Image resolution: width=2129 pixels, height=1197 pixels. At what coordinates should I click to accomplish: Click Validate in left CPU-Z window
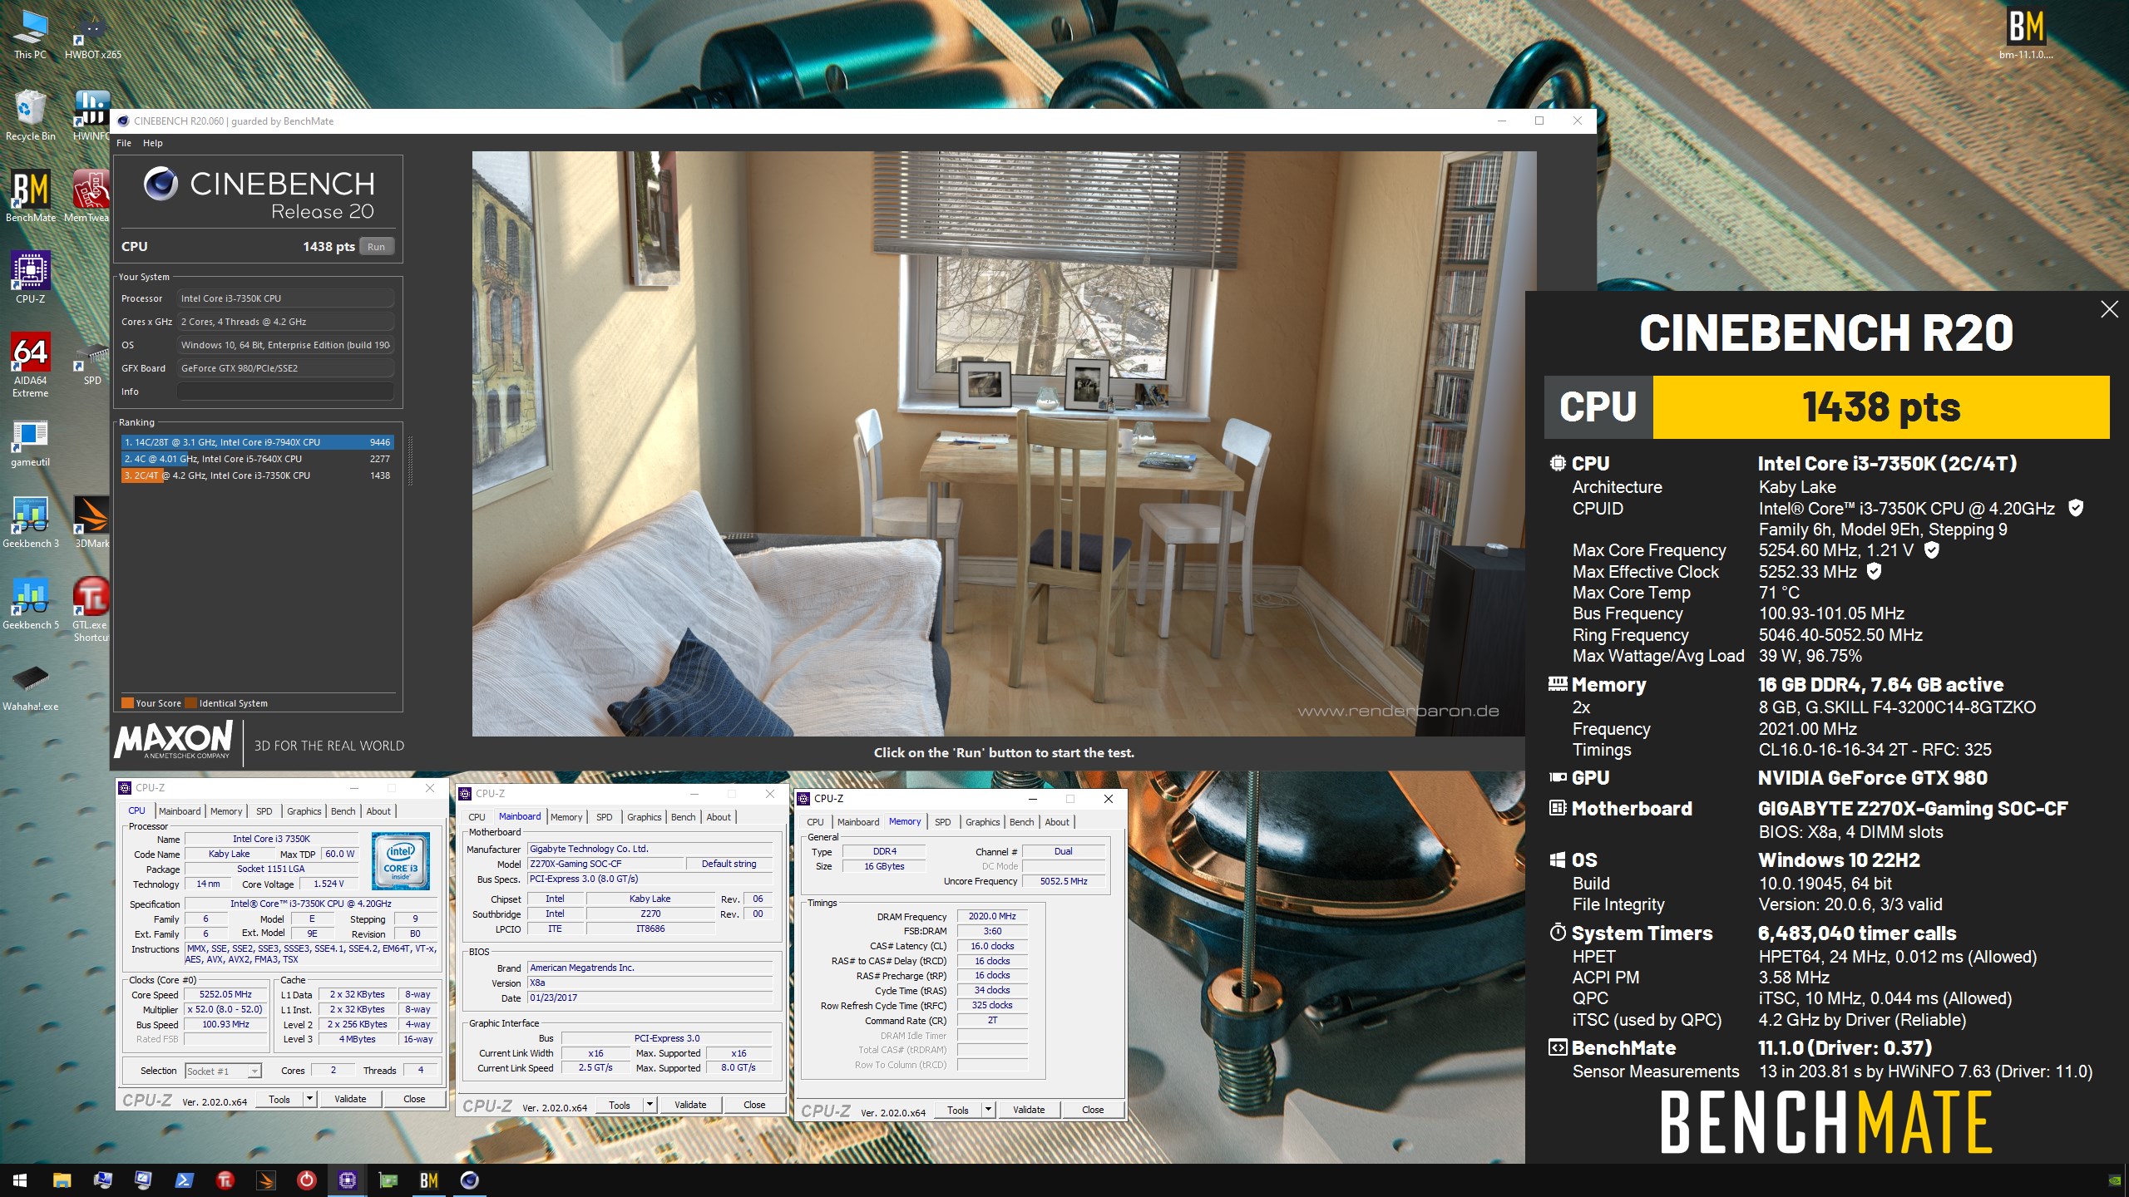[350, 1099]
